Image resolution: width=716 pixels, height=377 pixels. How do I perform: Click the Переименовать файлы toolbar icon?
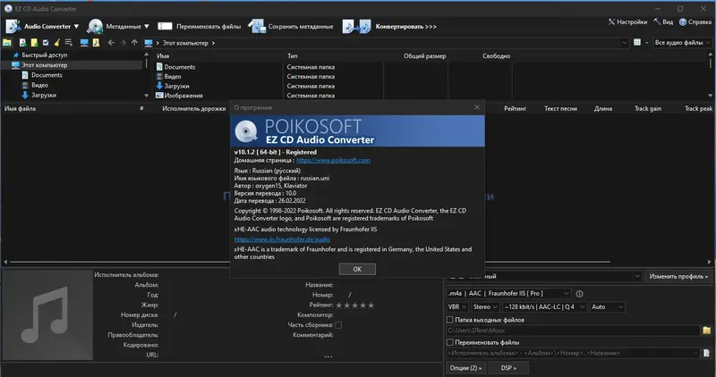point(165,27)
